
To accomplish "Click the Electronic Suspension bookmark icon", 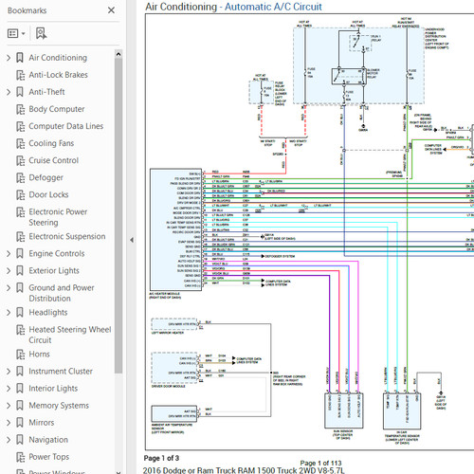I will click(x=20, y=237).
